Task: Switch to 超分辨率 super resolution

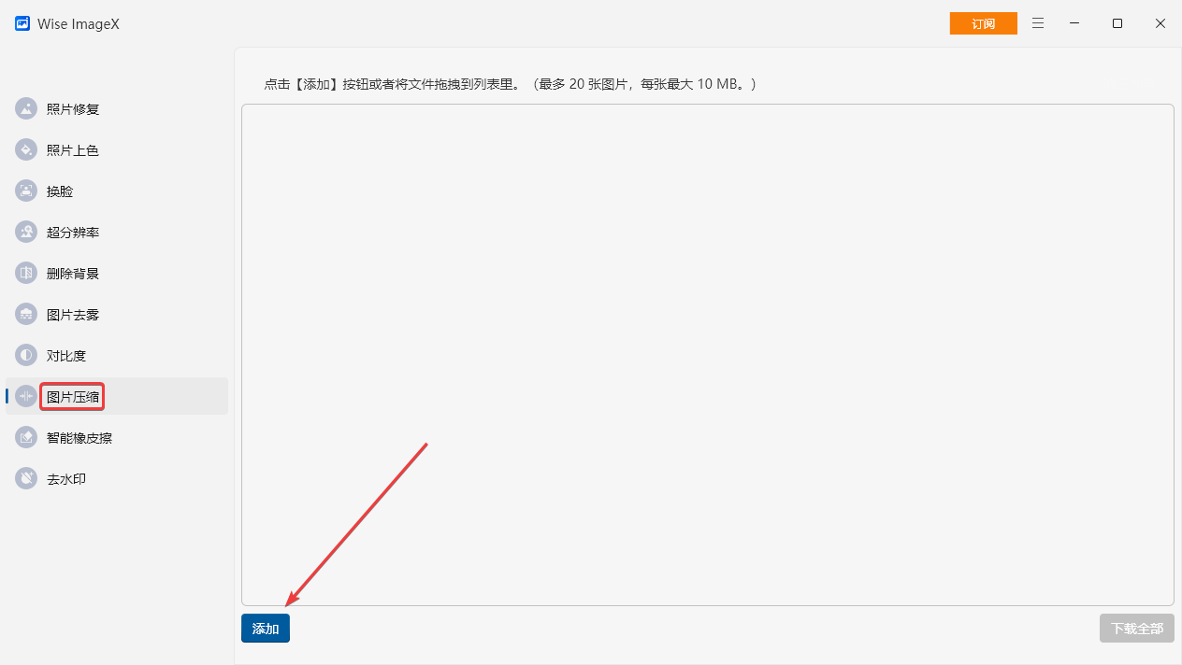Action: click(x=70, y=232)
